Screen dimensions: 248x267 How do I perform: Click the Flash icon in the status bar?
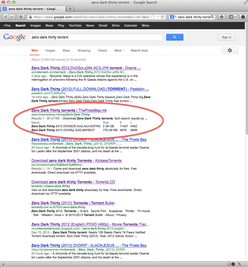pyautogui.click(x=233, y=264)
